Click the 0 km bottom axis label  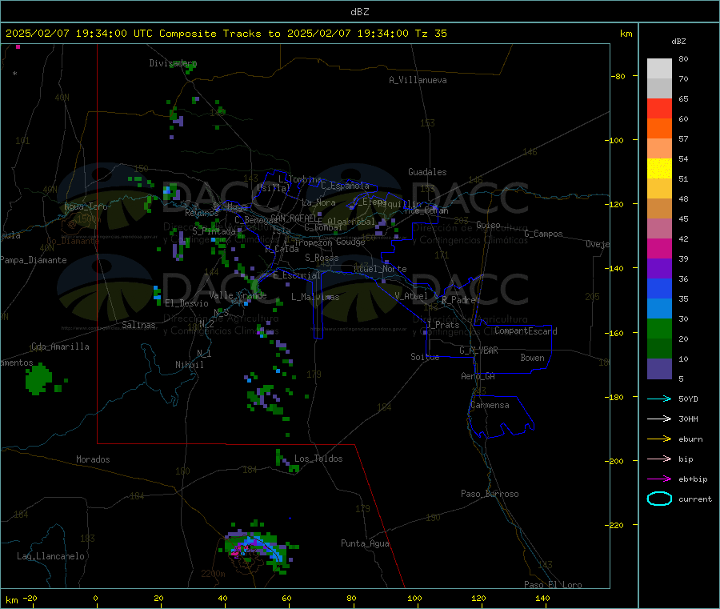pos(95,598)
